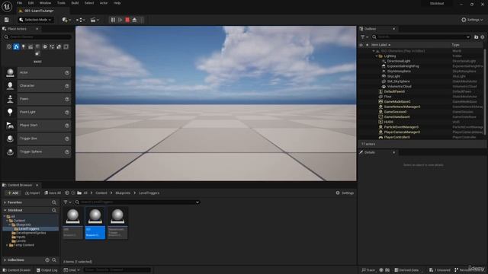Stop the play session with the red square
Screen dimensions: 488x274
pos(127,20)
